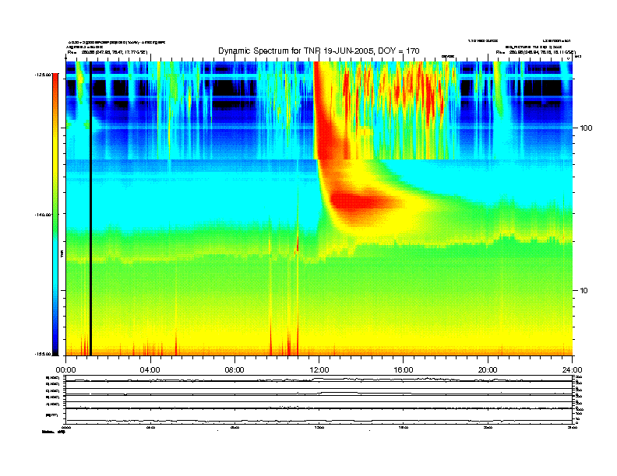This screenshot has height=476, width=617.
Task: Click the 04:00 time axis label
Action: tap(150, 370)
